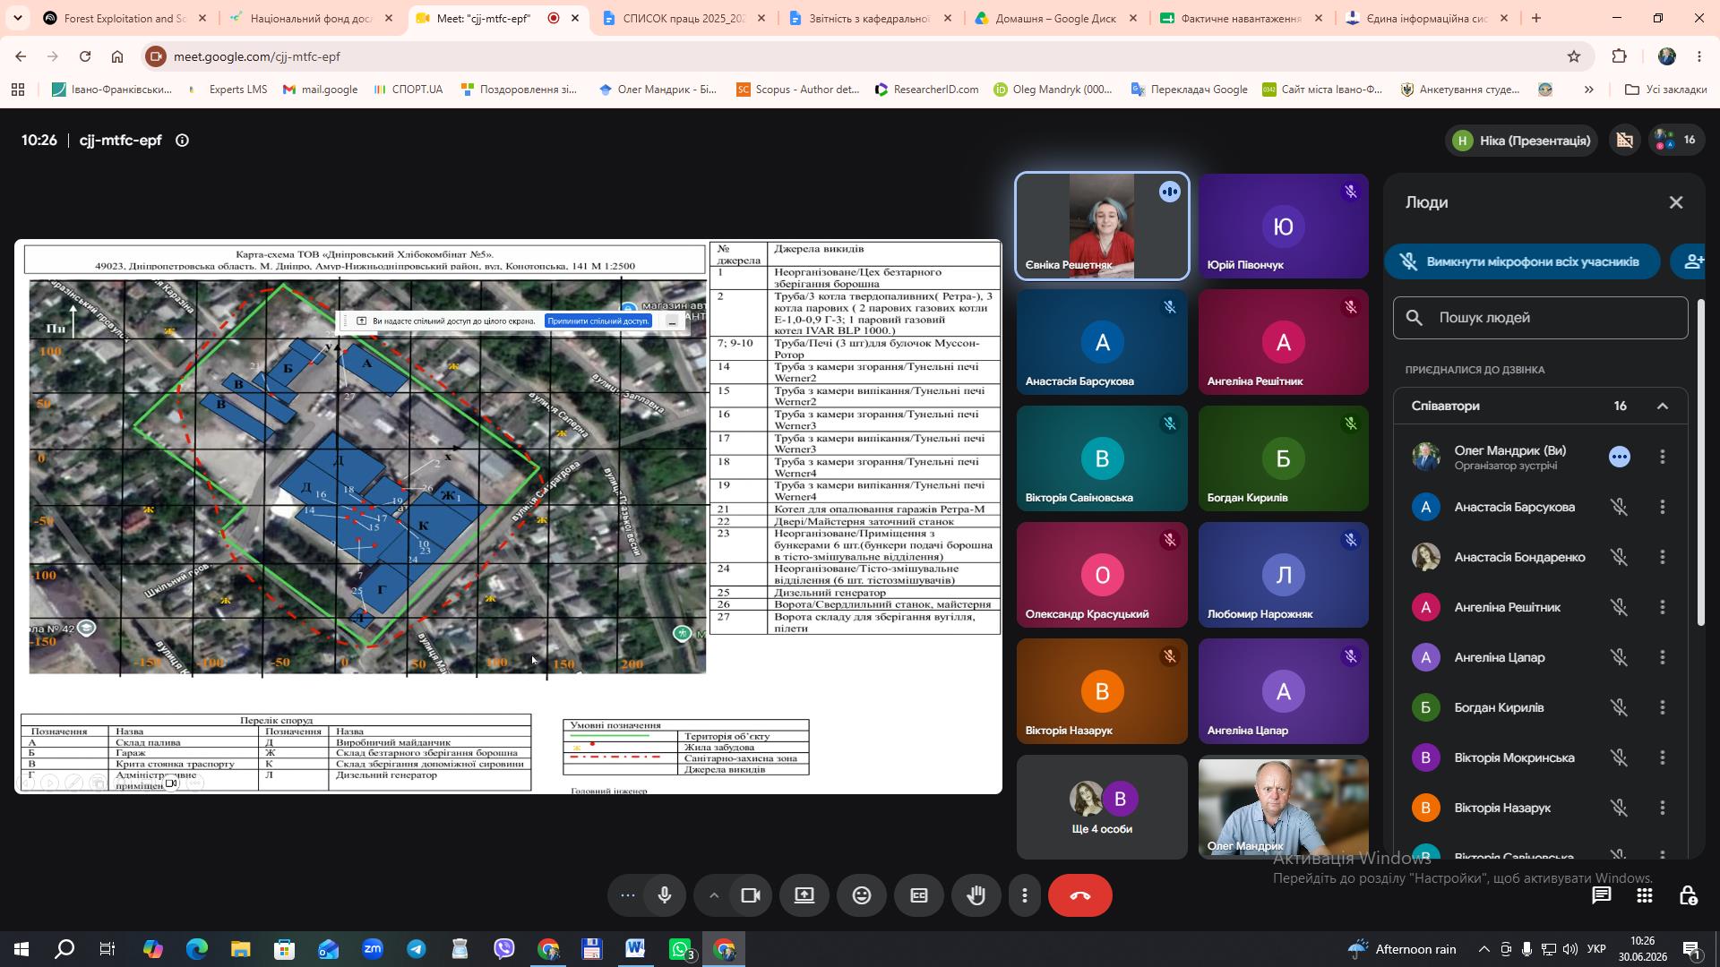The image size is (1720, 967).
Task: Open meeting details info icon
Action: click(x=182, y=141)
